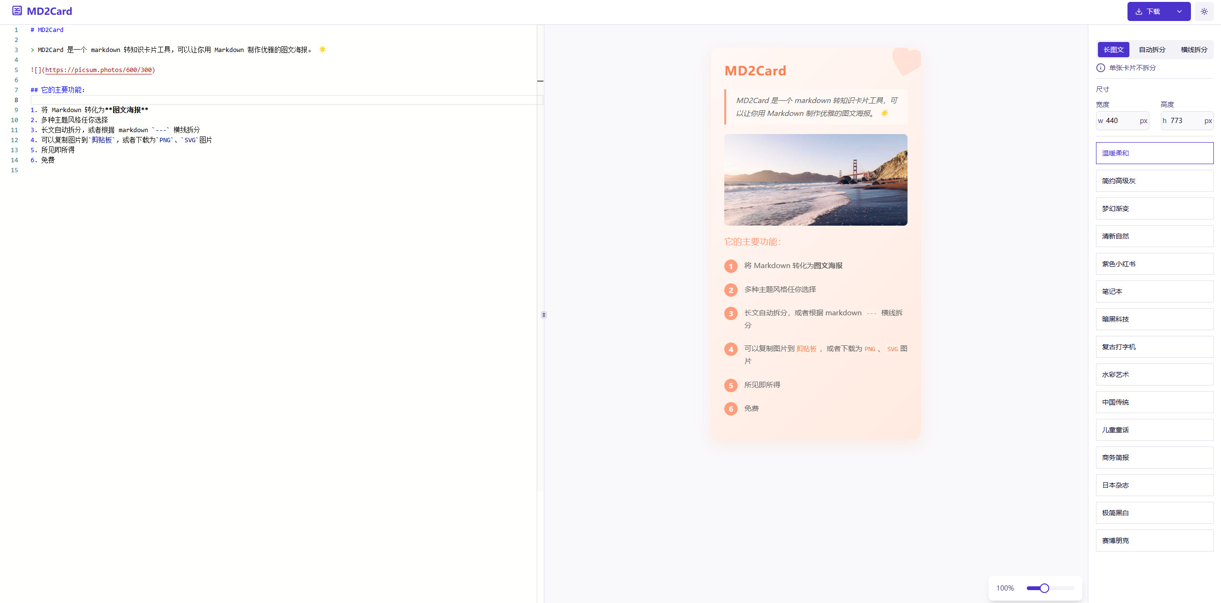Click the height input showing 773
The width and height of the screenshot is (1221, 603).
click(x=1187, y=121)
